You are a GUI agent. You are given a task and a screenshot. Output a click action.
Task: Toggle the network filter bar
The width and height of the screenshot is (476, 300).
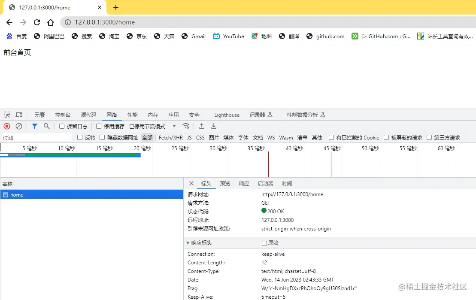tap(35, 126)
